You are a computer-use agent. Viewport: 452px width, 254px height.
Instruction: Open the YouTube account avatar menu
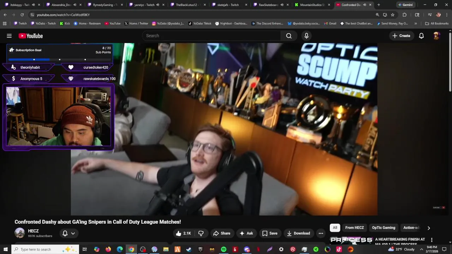[436, 36]
